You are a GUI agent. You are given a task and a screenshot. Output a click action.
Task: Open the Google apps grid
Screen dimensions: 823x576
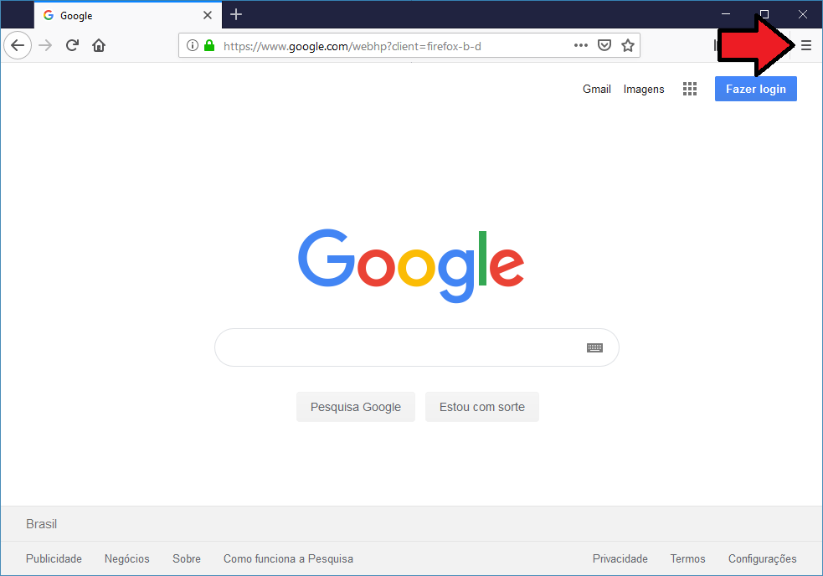[x=690, y=89]
